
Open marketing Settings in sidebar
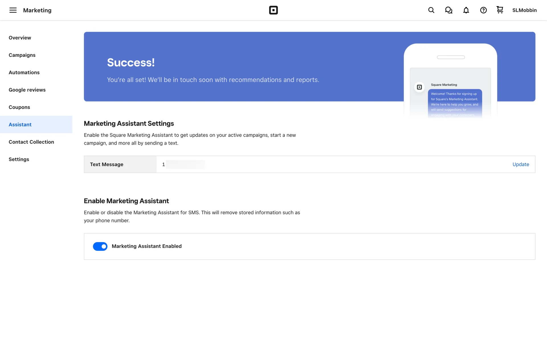point(19,159)
